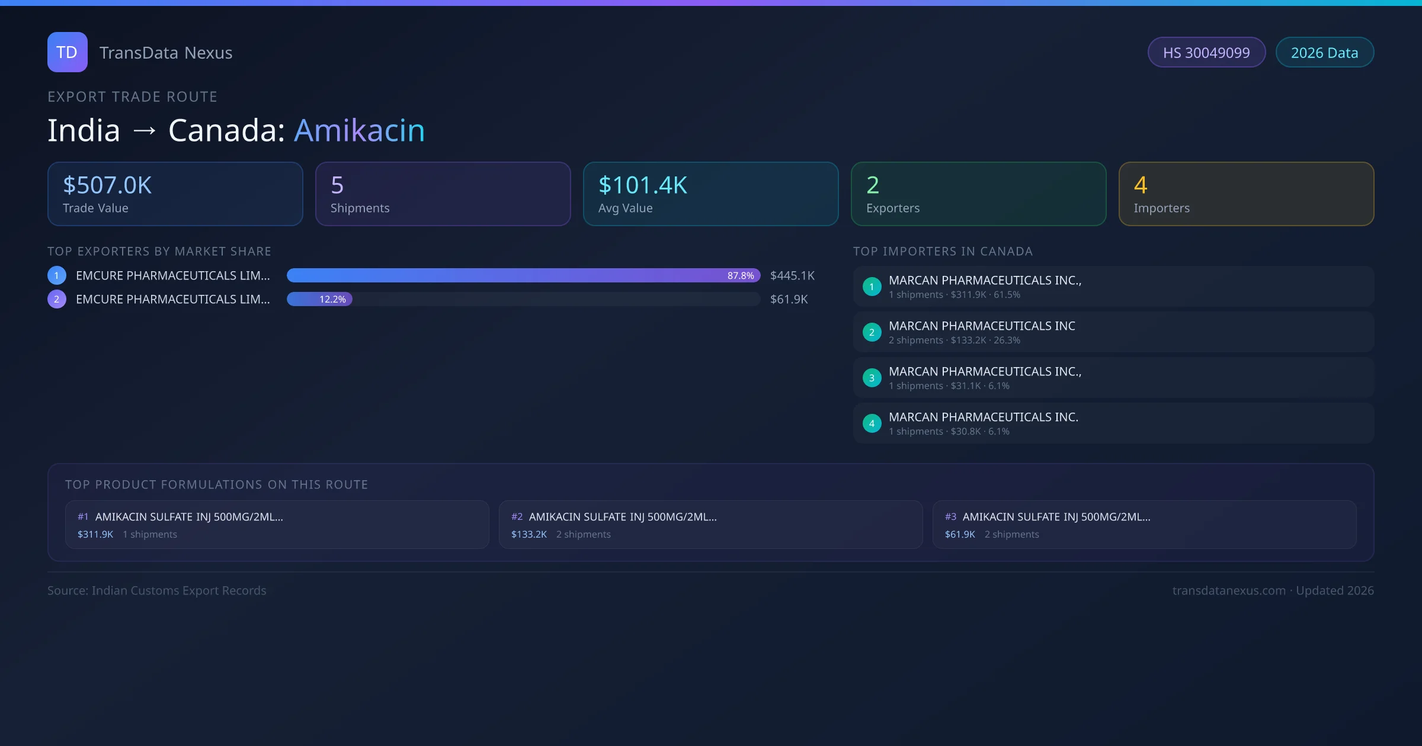Click transdatanexus.com footer link
The image size is (1422, 746).
point(1229,590)
